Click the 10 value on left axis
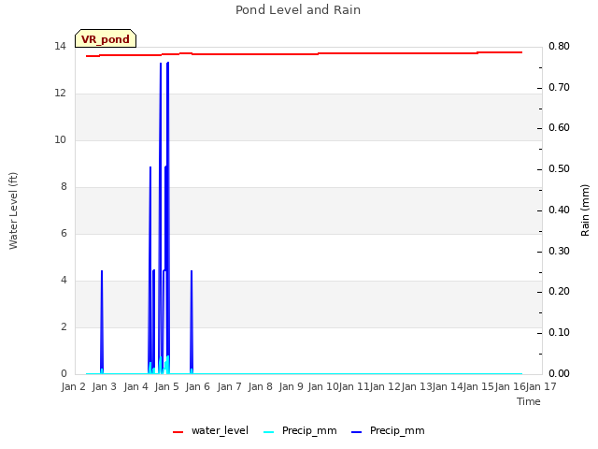598x449 pixels. point(60,139)
